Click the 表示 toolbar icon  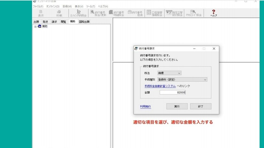pyautogui.click(x=41, y=13)
